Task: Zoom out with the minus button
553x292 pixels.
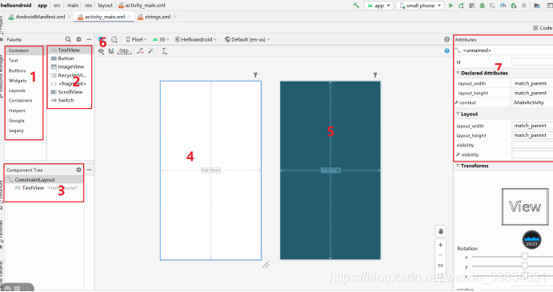Action: [x=440, y=255]
